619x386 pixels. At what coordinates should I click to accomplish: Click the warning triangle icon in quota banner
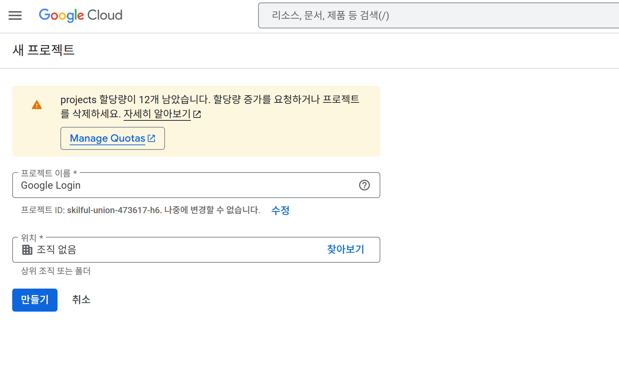point(37,105)
